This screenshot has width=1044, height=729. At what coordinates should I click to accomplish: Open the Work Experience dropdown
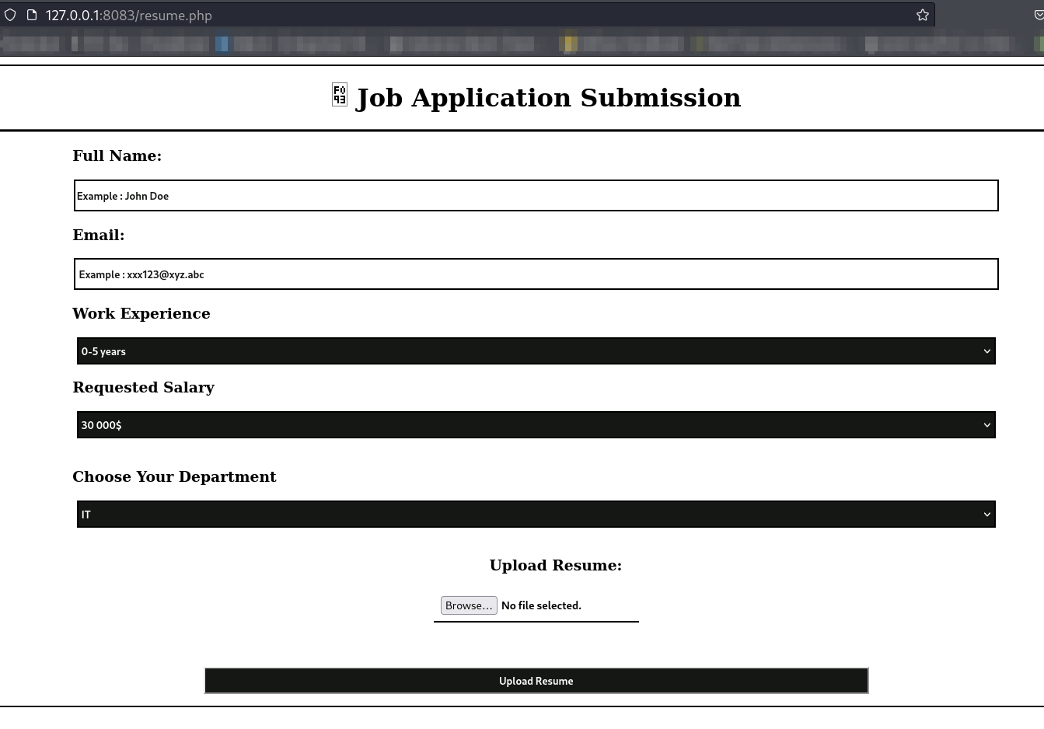pyautogui.click(x=536, y=351)
